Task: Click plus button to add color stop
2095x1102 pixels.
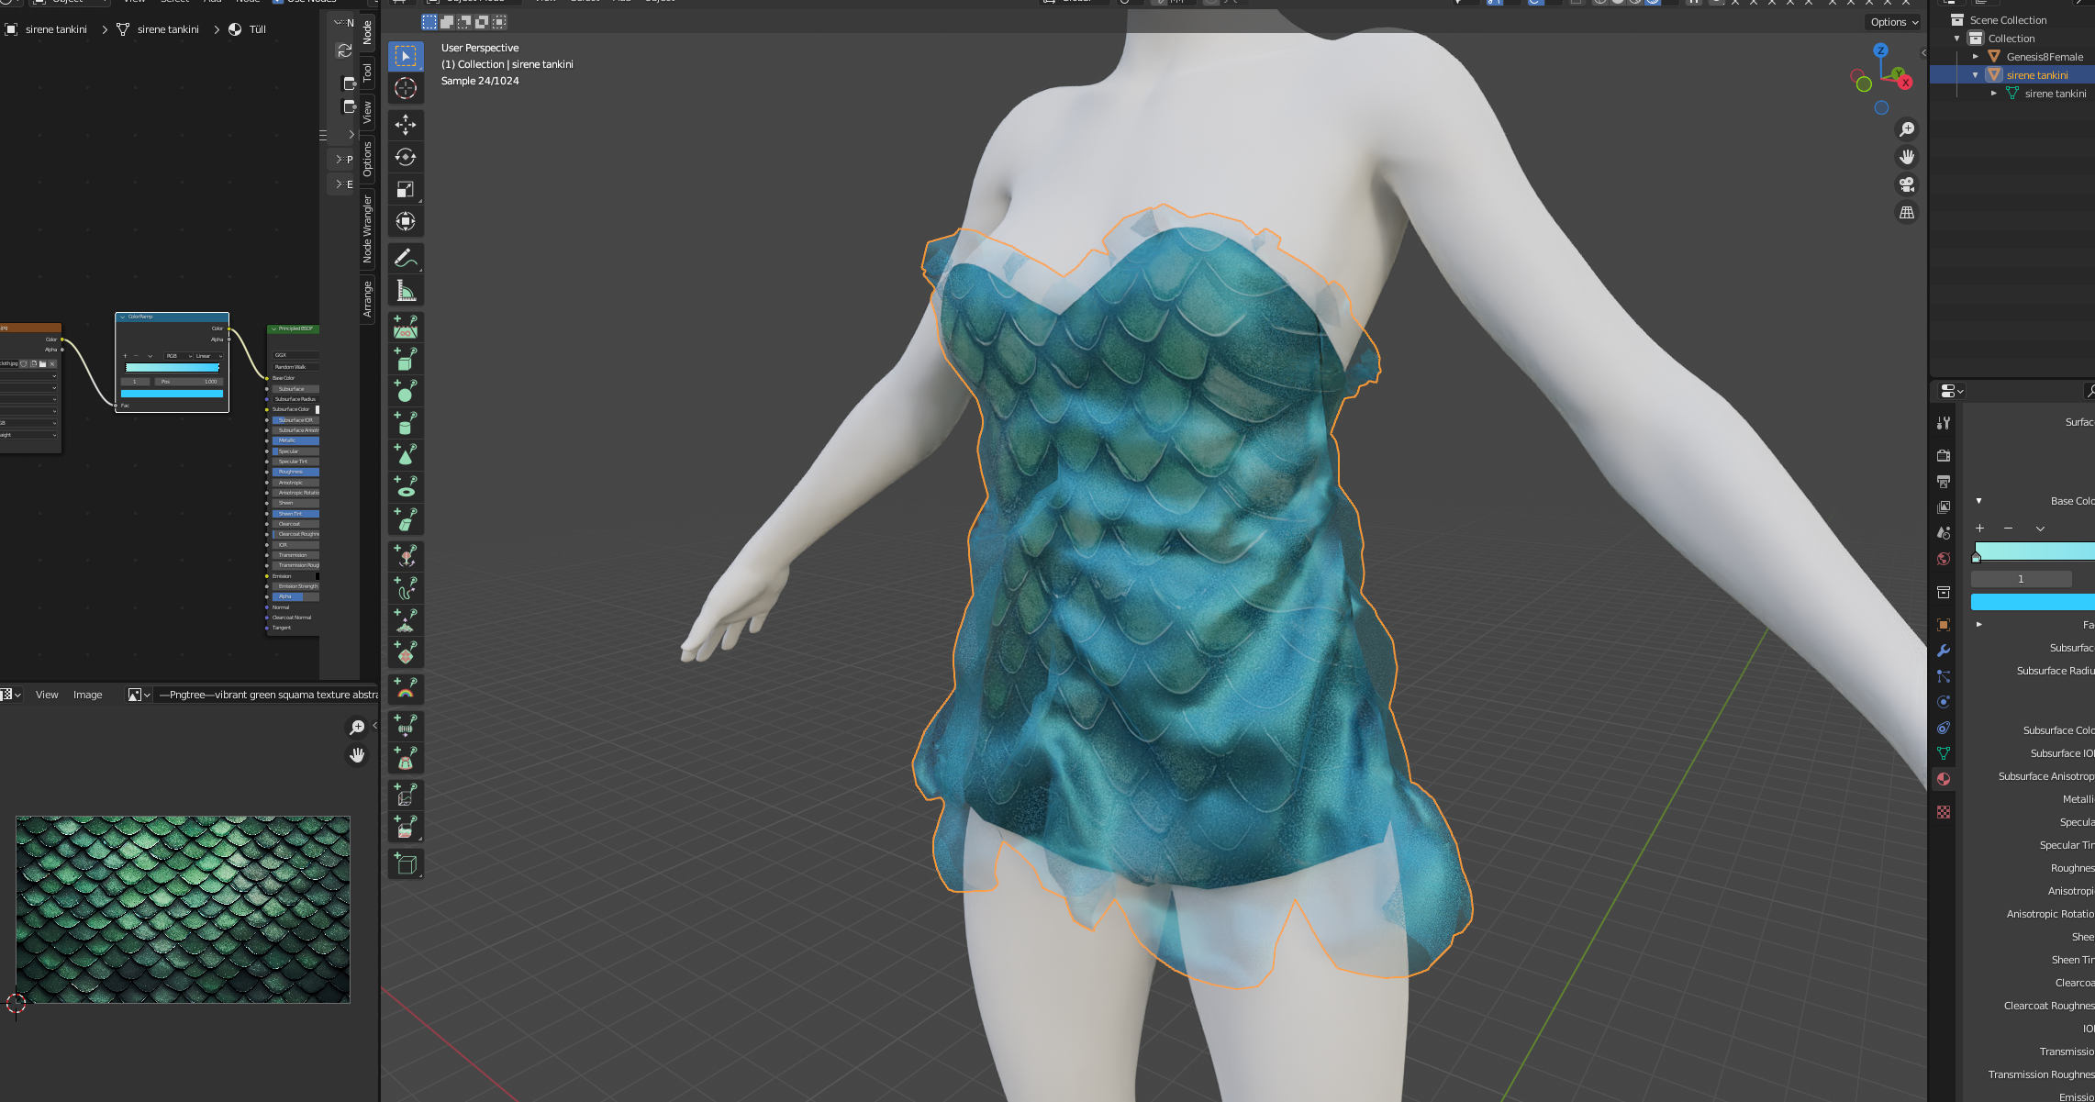Action: pyautogui.click(x=1979, y=529)
